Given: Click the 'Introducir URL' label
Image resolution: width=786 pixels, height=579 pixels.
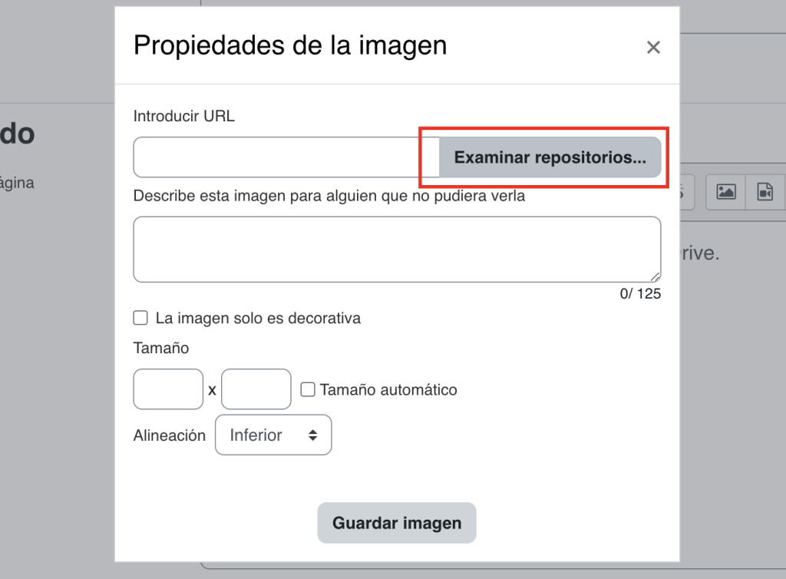Looking at the screenshot, I should click(184, 117).
